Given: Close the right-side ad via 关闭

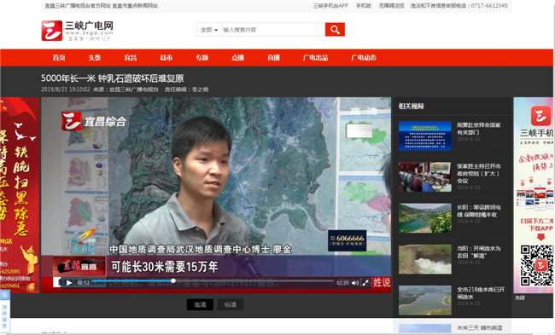Looking at the screenshot, I should click(520, 297).
